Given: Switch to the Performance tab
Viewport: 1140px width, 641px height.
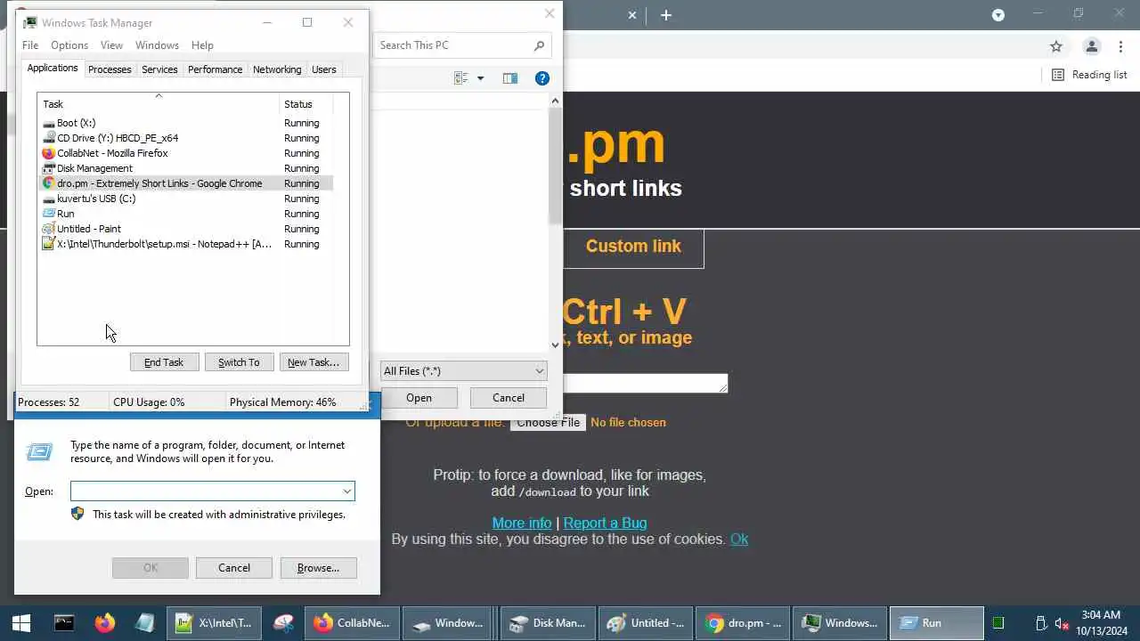Looking at the screenshot, I should click(x=215, y=69).
